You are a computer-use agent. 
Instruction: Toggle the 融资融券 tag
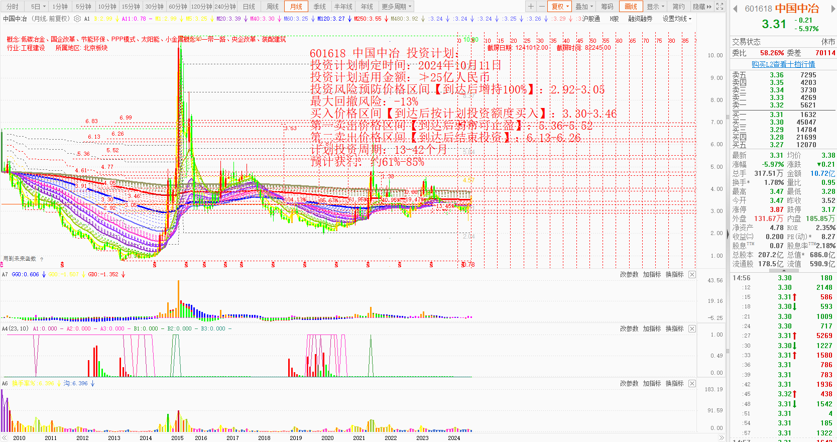click(x=640, y=19)
